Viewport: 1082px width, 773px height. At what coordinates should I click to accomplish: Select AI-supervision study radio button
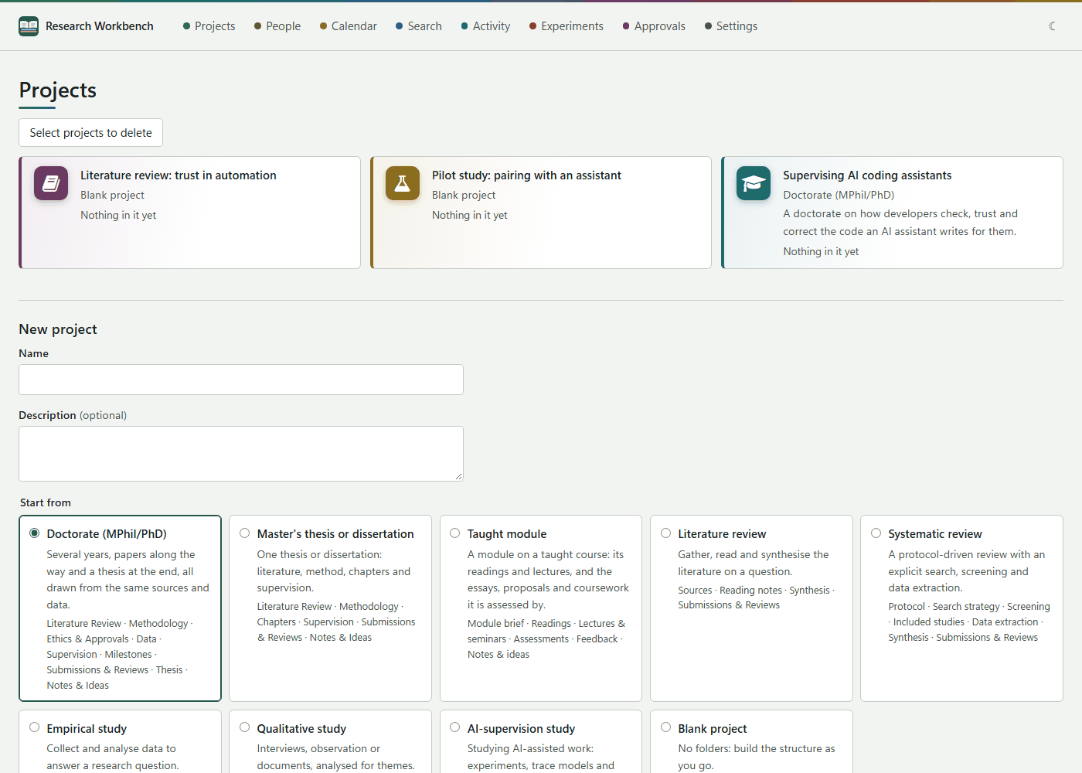(455, 727)
